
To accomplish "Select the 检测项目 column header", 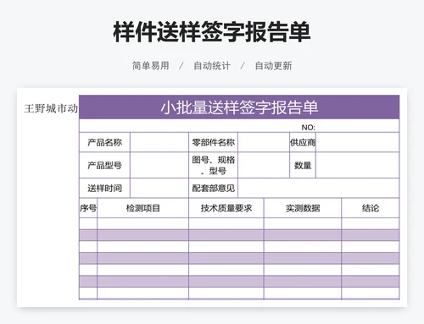I will point(143,208).
